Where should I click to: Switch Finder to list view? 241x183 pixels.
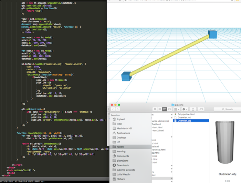[x=160, y=109]
